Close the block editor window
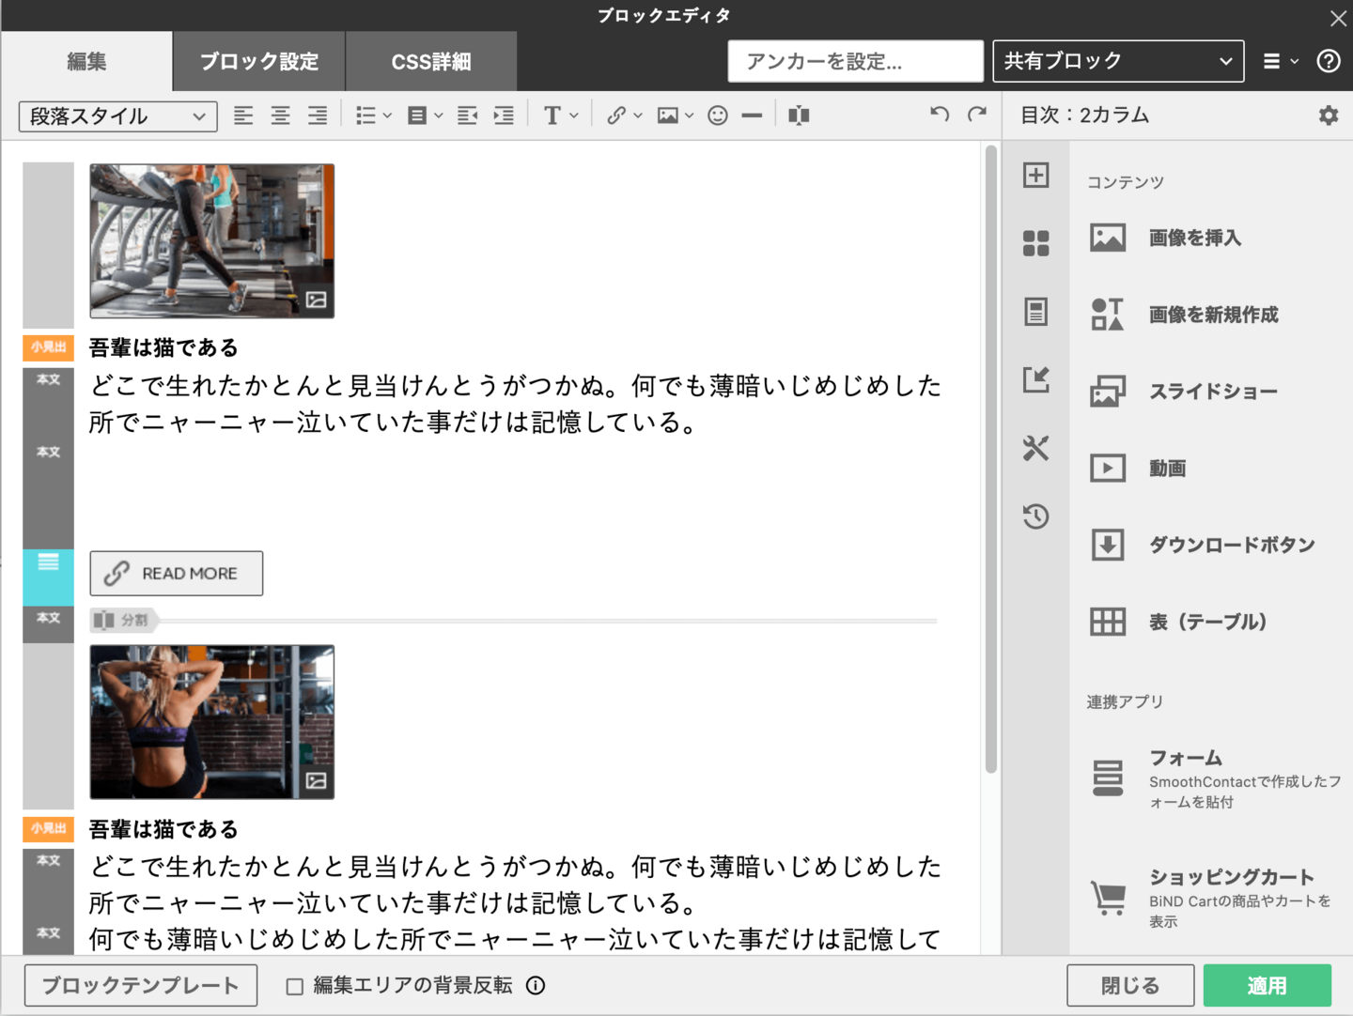The height and width of the screenshot is (1016, 1353). click(1338, 18)
